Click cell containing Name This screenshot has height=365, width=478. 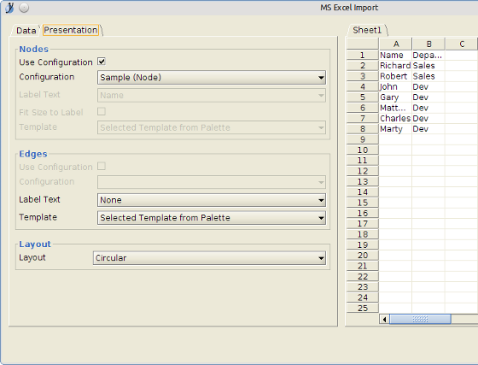tap(395, 56)
